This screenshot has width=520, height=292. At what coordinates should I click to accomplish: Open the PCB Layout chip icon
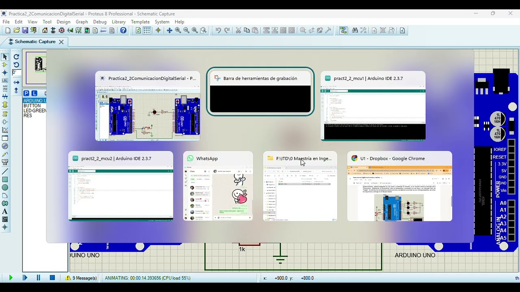62,30
